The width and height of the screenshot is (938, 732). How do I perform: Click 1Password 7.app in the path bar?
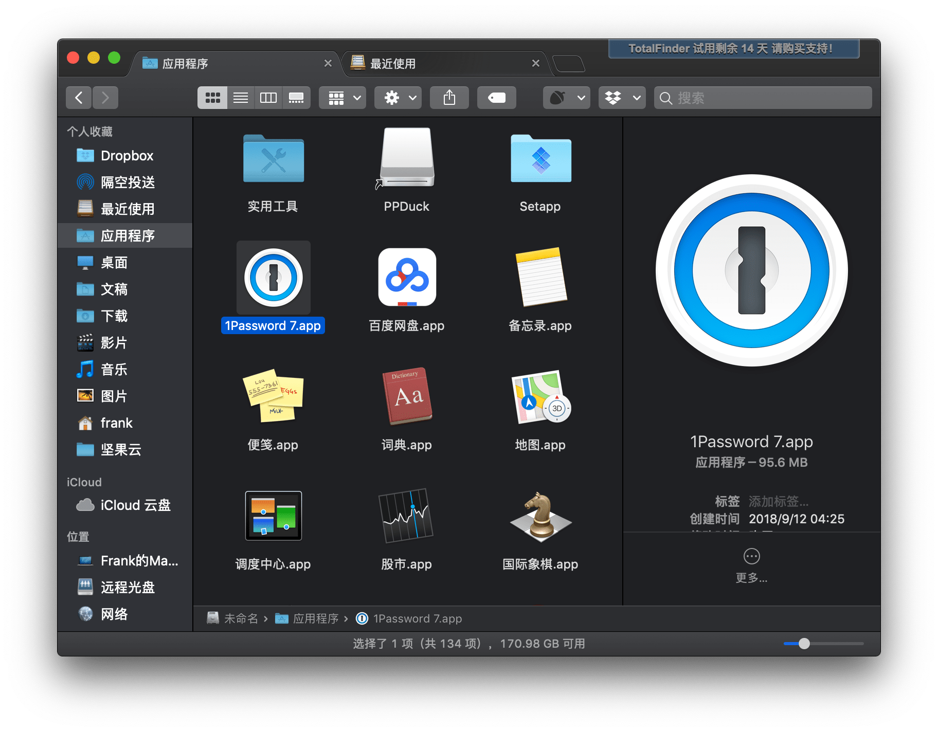point(409,618)
